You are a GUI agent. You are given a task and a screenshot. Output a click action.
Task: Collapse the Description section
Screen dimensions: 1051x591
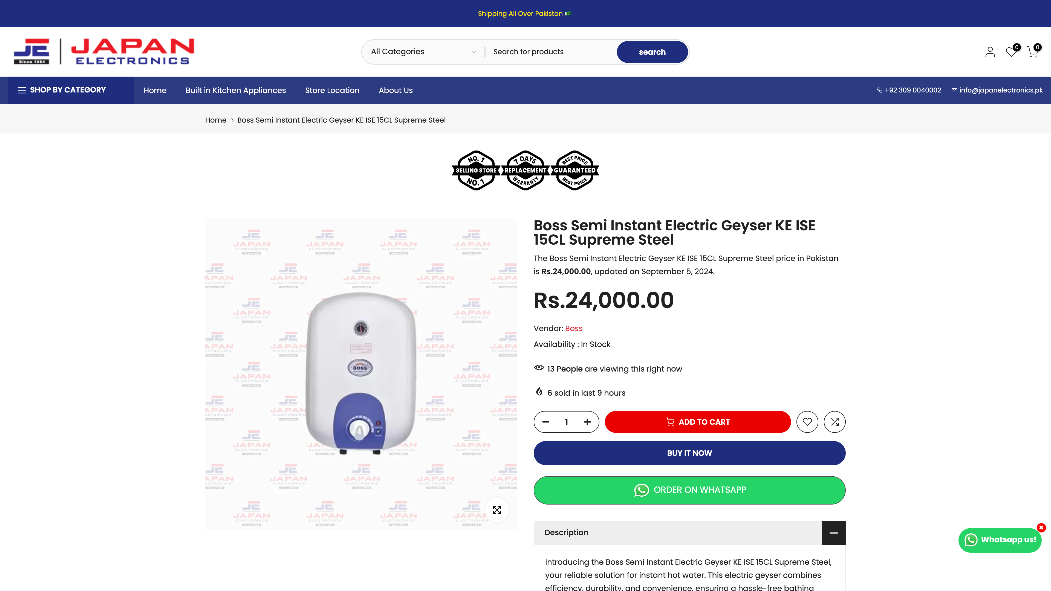click(x=833, y=533)
